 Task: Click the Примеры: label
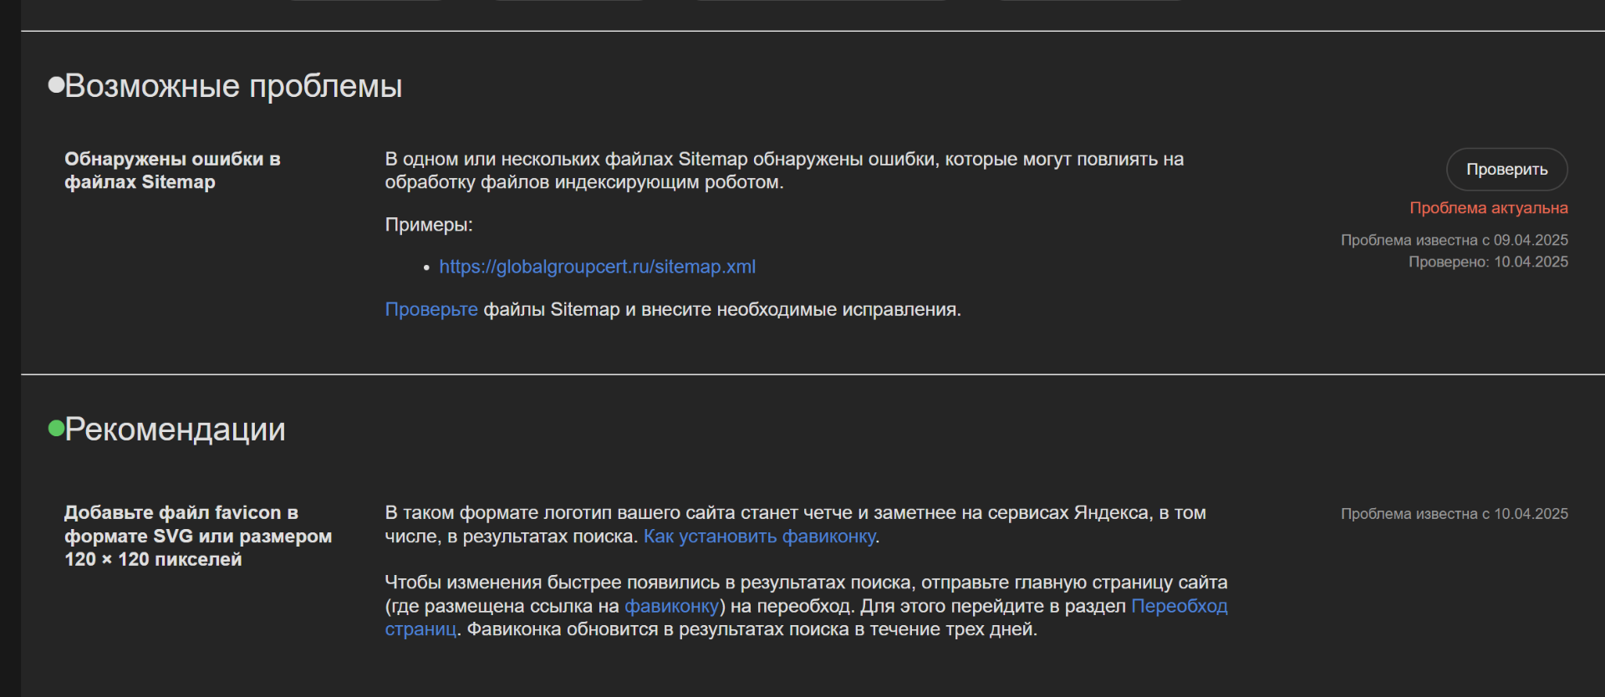point(429,225)
